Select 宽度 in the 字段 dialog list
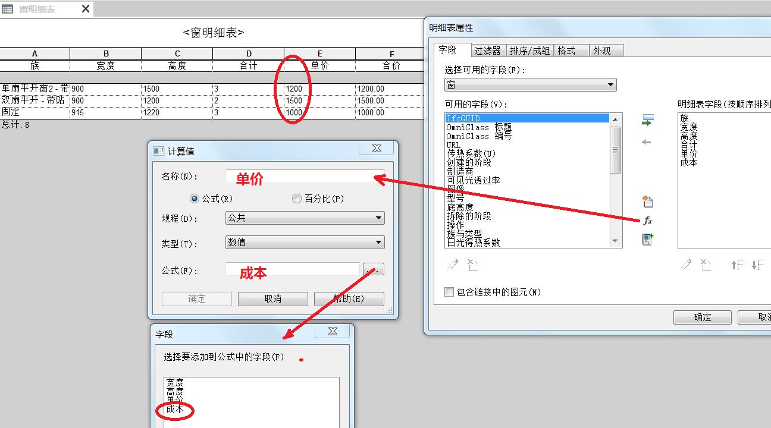771x428 pixels. pos(175,382)
